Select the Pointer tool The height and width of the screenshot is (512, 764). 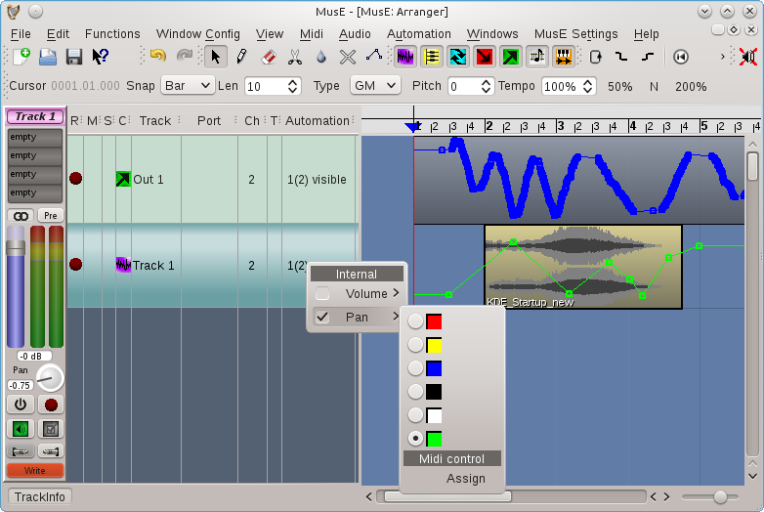215,57
